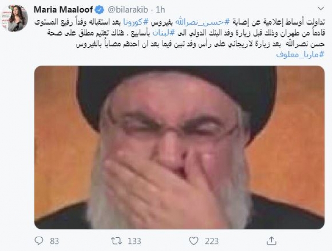
Task: Click the 223 likes count
Action: [212, 241]
